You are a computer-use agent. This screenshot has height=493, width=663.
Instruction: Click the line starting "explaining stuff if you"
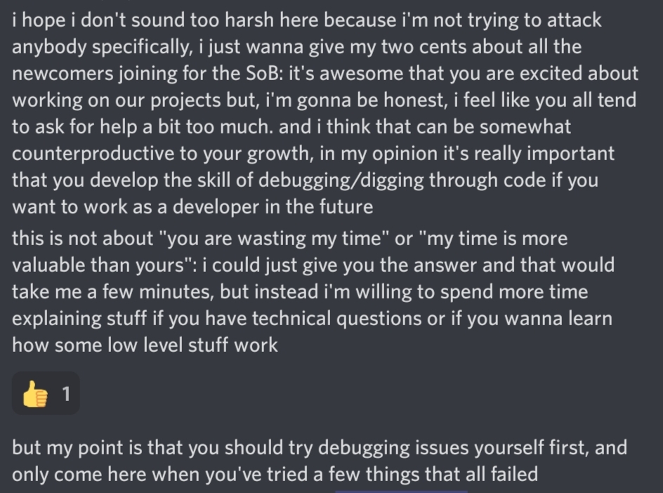311,318
